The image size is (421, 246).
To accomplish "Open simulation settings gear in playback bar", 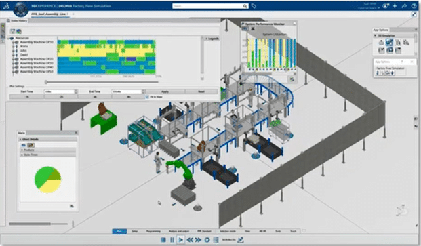I will point(207,239).
